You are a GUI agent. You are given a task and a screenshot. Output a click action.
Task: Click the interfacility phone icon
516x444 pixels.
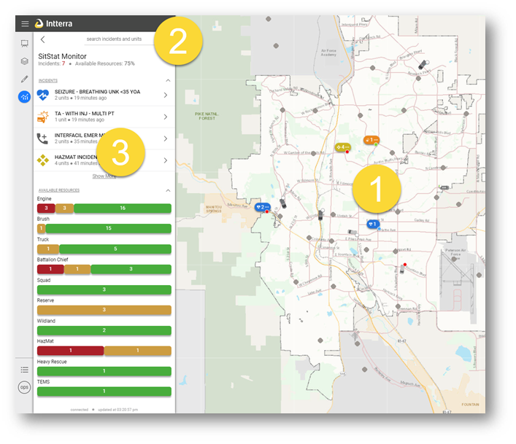coord(42,139)
